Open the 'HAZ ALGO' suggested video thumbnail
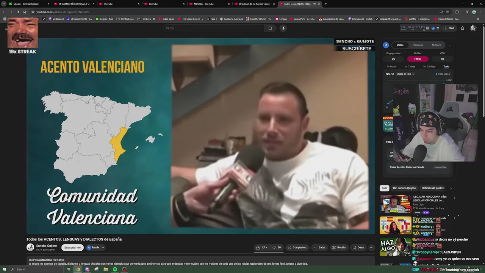 (x=396, y=247)
